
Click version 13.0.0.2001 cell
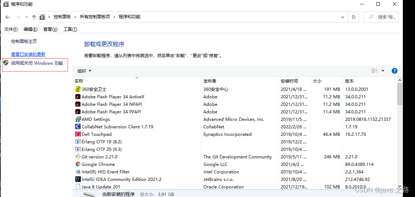357,89
